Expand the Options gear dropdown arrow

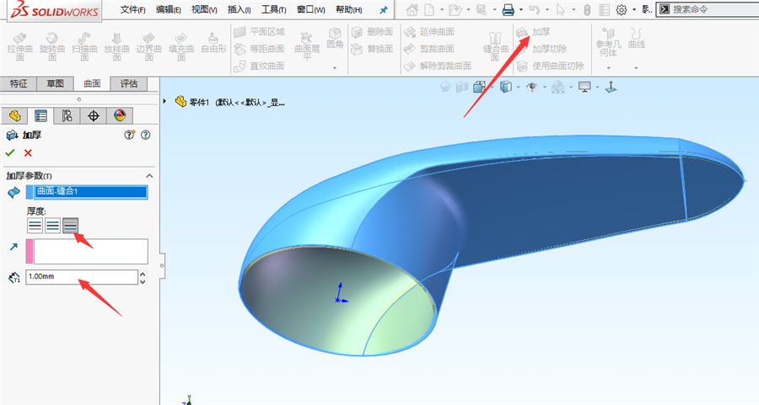pyautogui.click(x=634, y=9)
